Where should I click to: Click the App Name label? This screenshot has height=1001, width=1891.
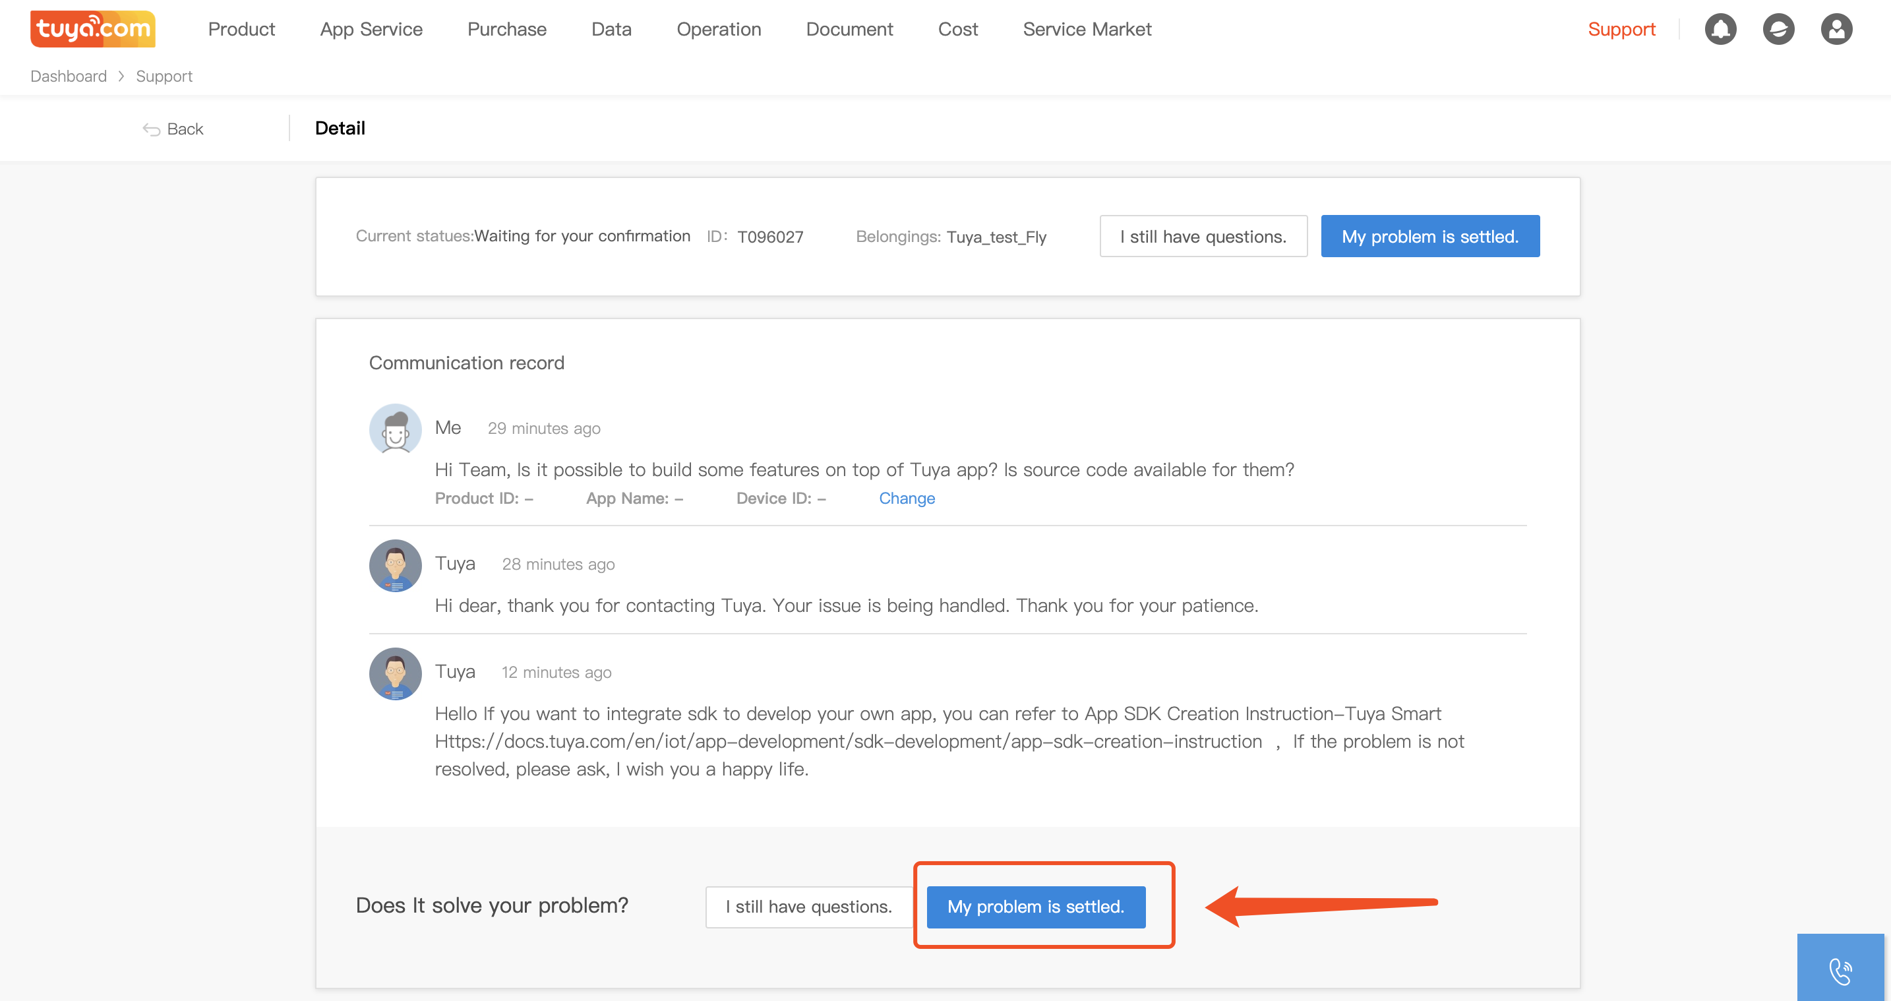627,498
